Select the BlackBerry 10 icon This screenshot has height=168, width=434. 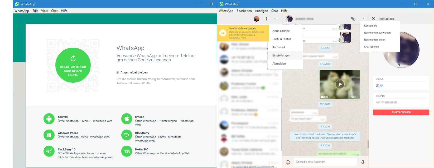[x=49, y=151]
